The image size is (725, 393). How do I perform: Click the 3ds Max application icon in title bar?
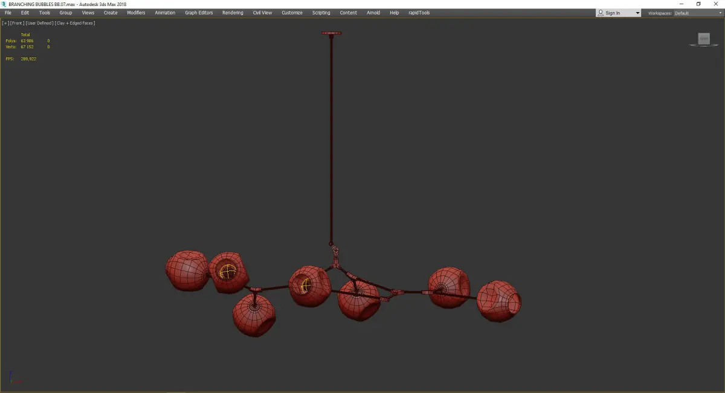coord(4,4)
